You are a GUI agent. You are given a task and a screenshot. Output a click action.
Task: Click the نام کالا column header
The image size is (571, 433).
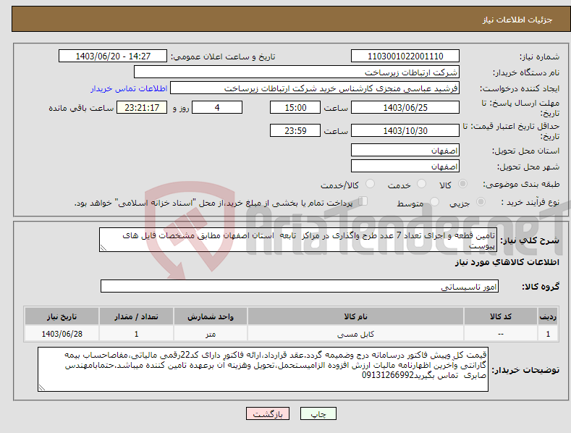coord(355,316)
